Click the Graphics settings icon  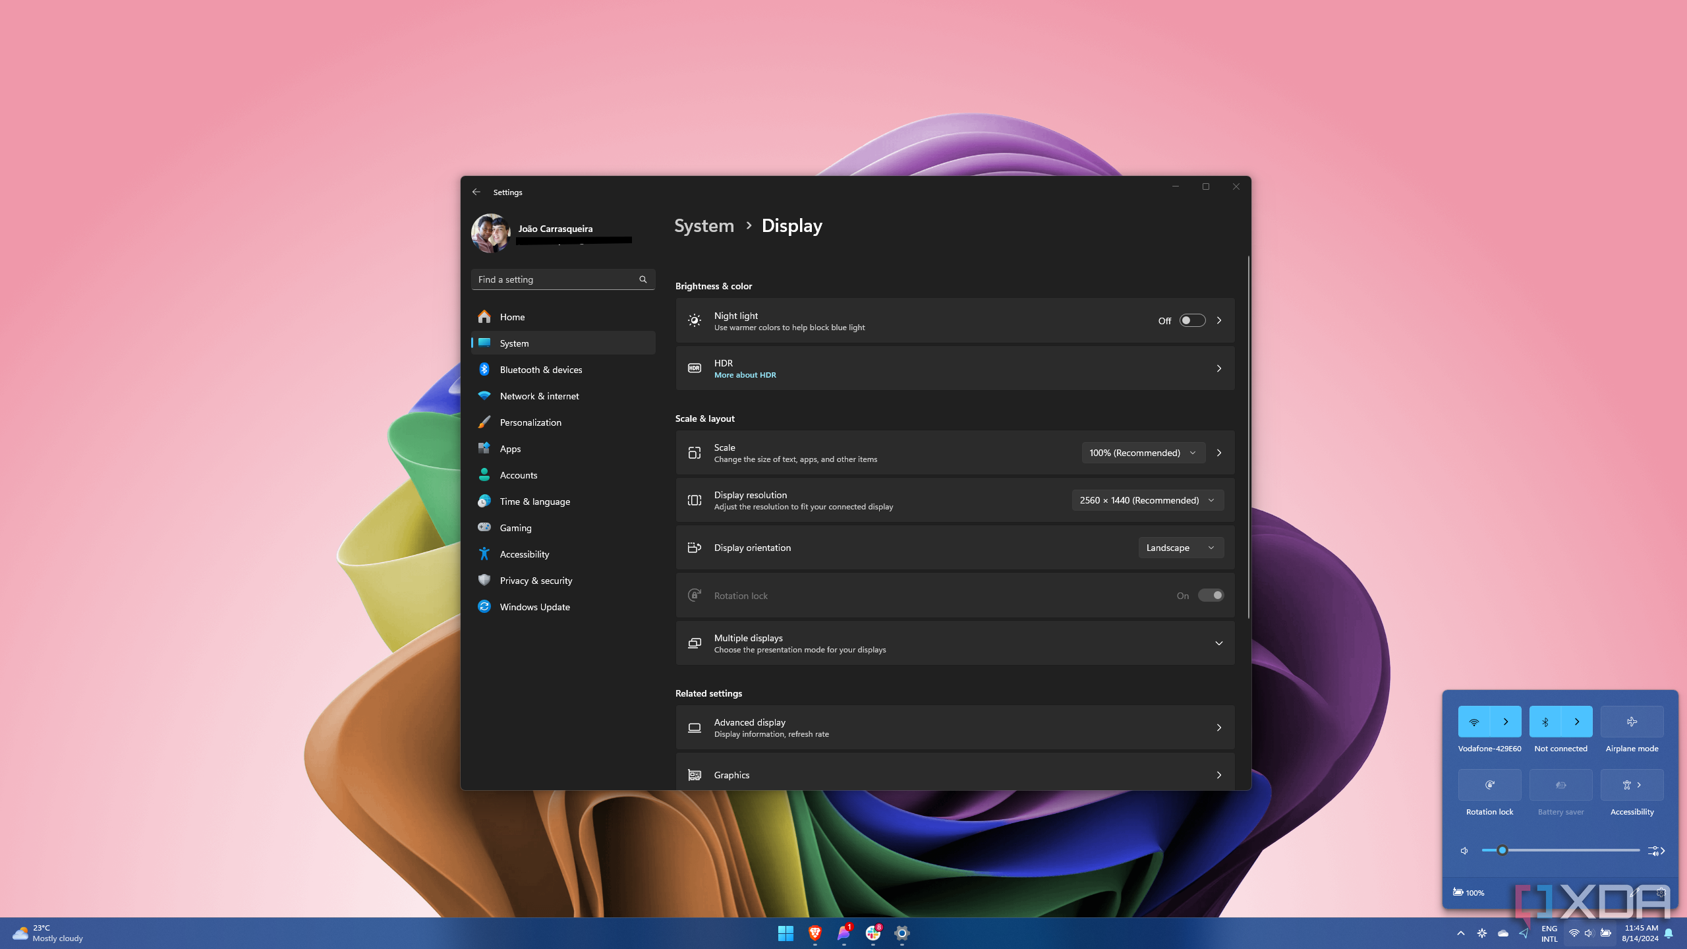click(694, 775)
